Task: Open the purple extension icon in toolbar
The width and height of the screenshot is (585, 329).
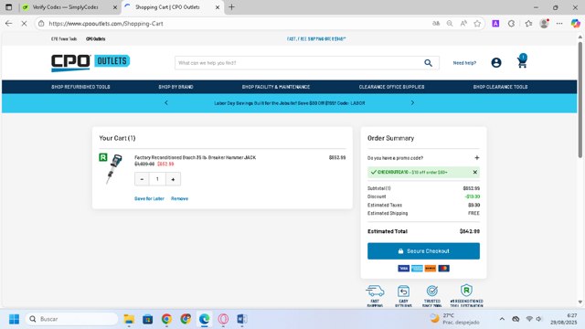Action: [x=495, y=24]
